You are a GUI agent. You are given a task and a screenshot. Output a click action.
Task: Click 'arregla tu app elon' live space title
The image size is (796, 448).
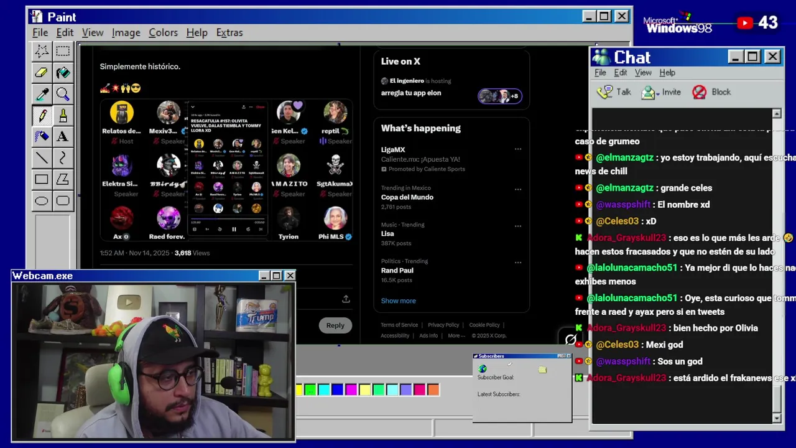tap(410, 93)
